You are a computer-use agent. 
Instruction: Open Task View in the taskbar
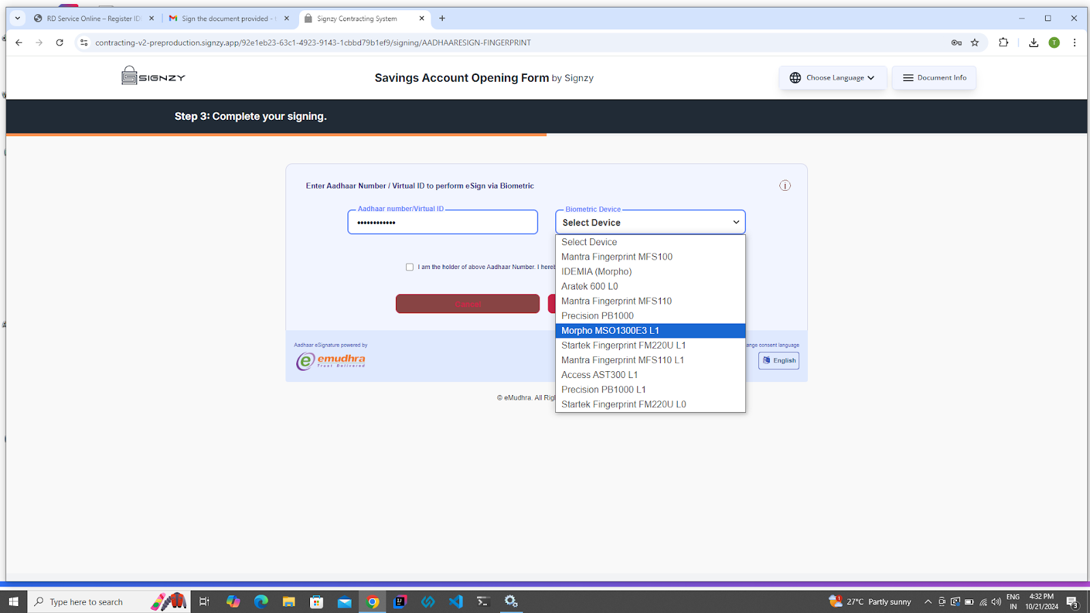204,601
